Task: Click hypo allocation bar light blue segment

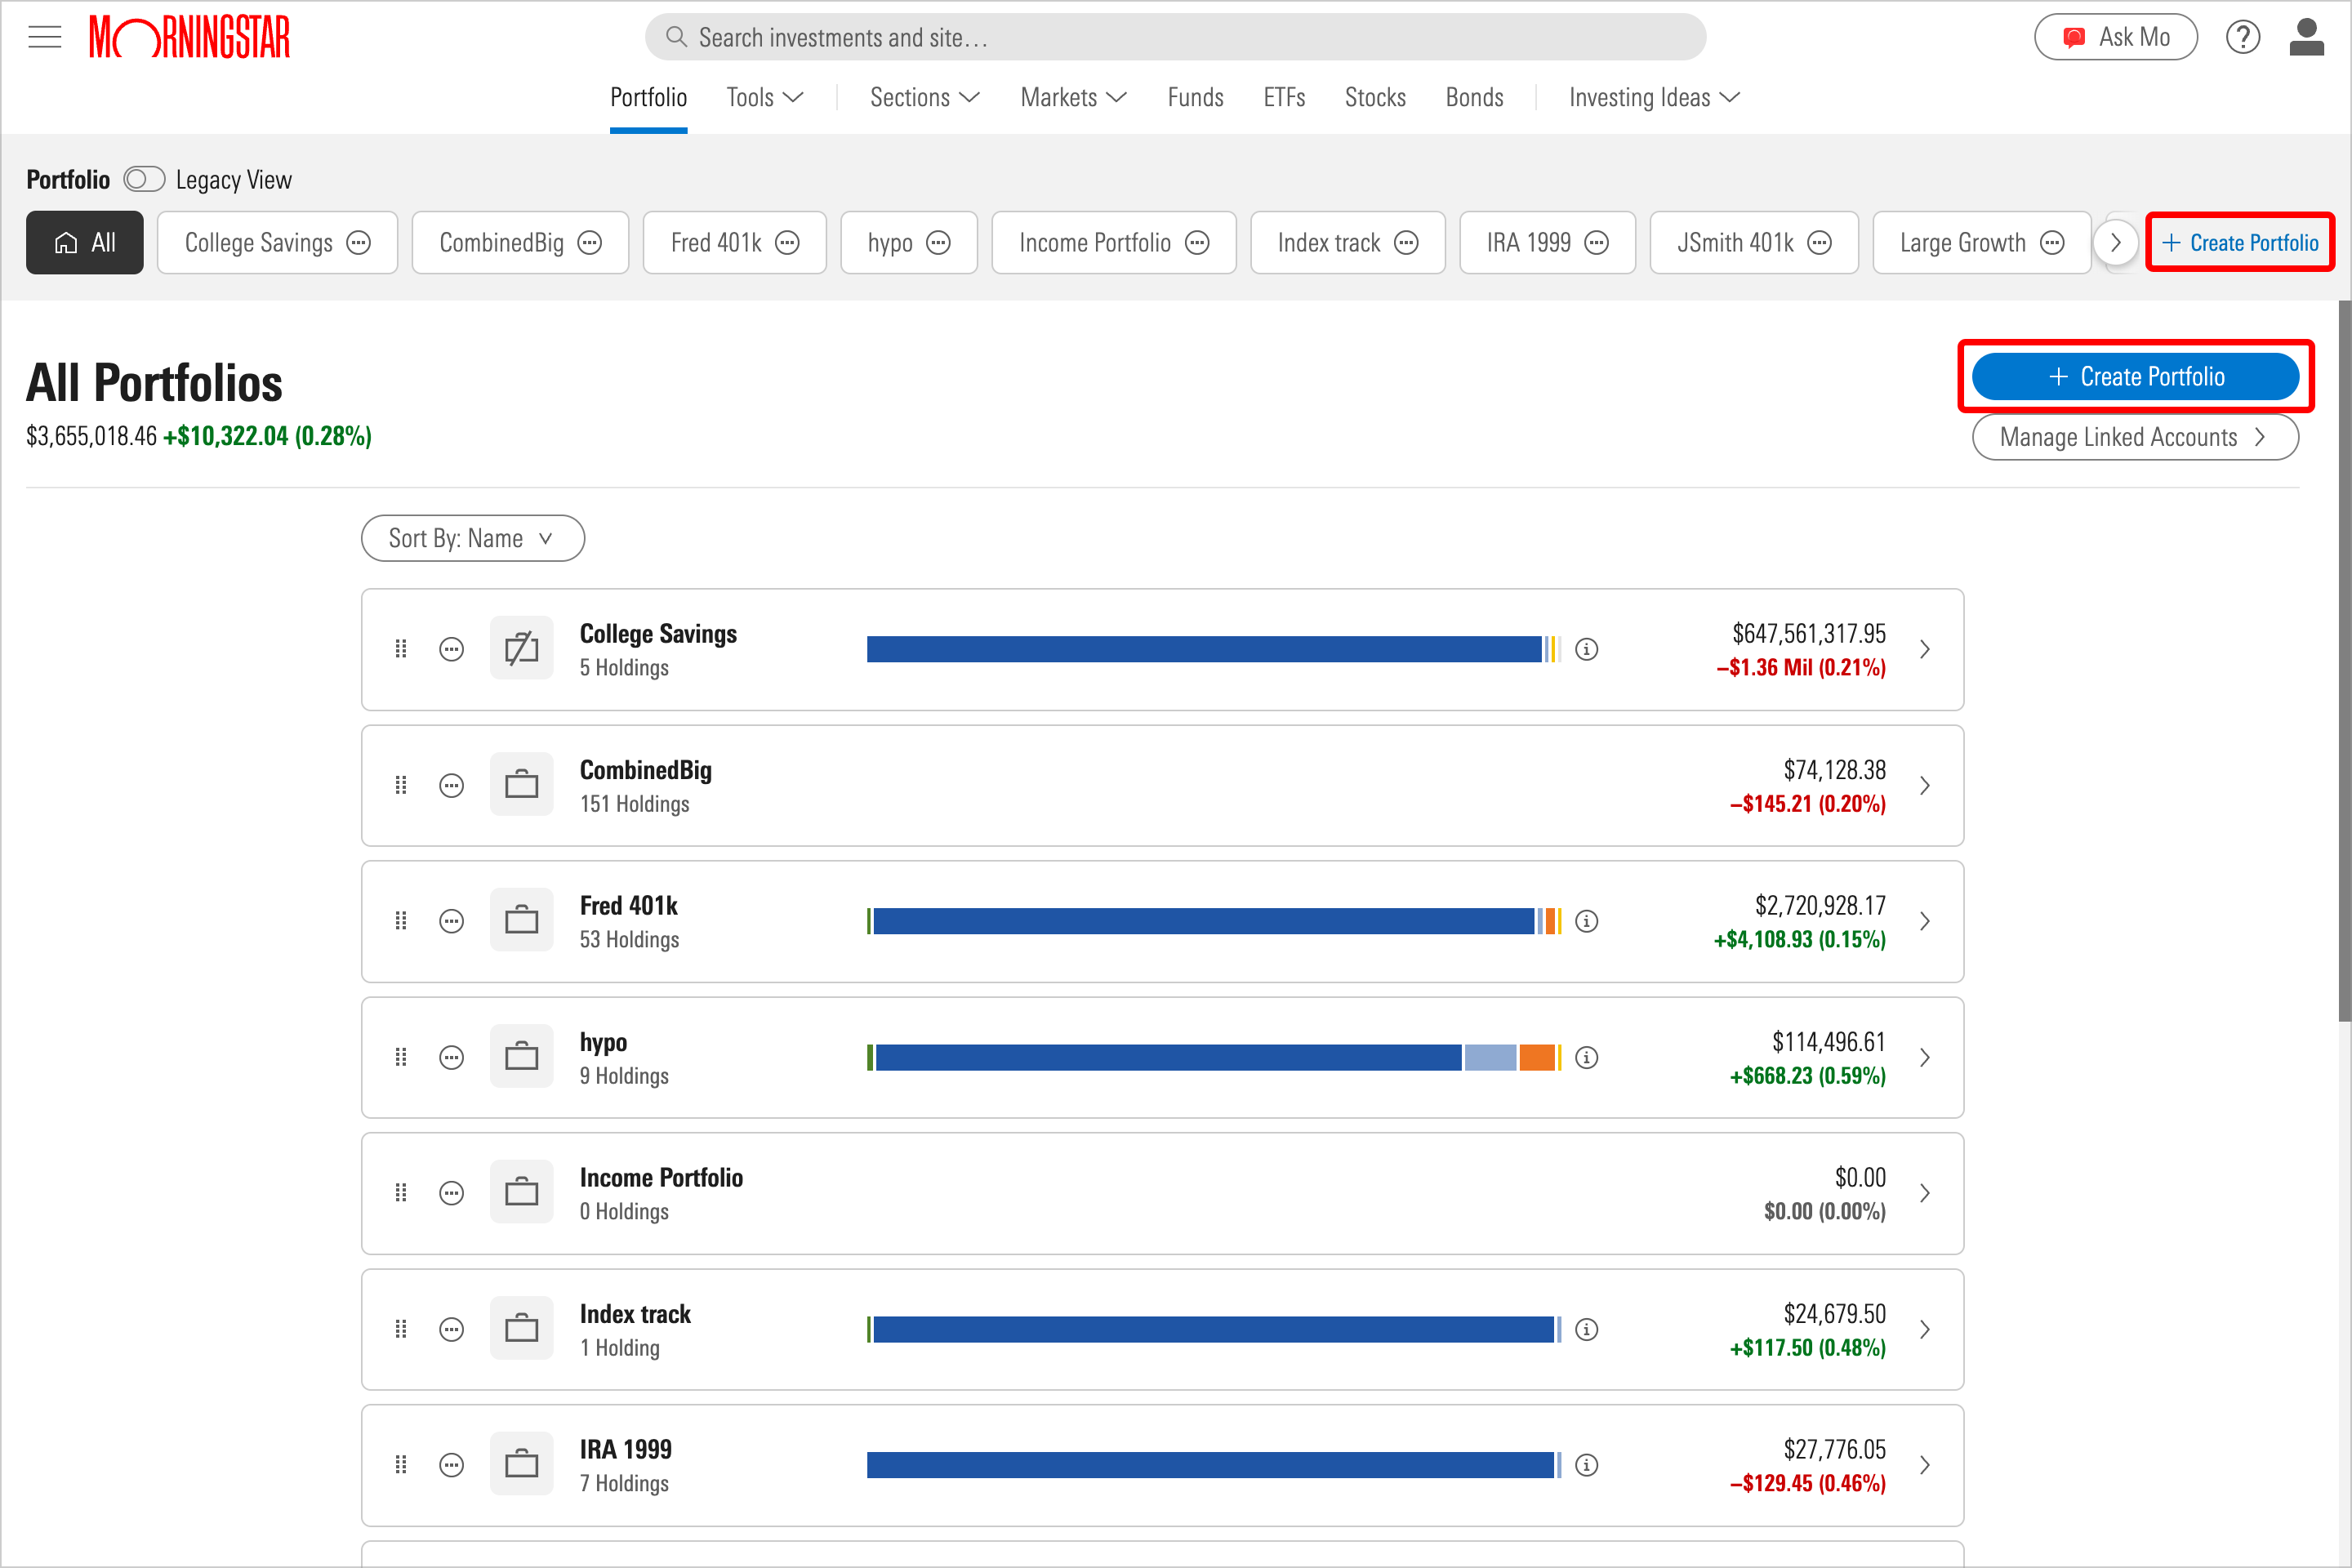Action: (1491, 1058)
